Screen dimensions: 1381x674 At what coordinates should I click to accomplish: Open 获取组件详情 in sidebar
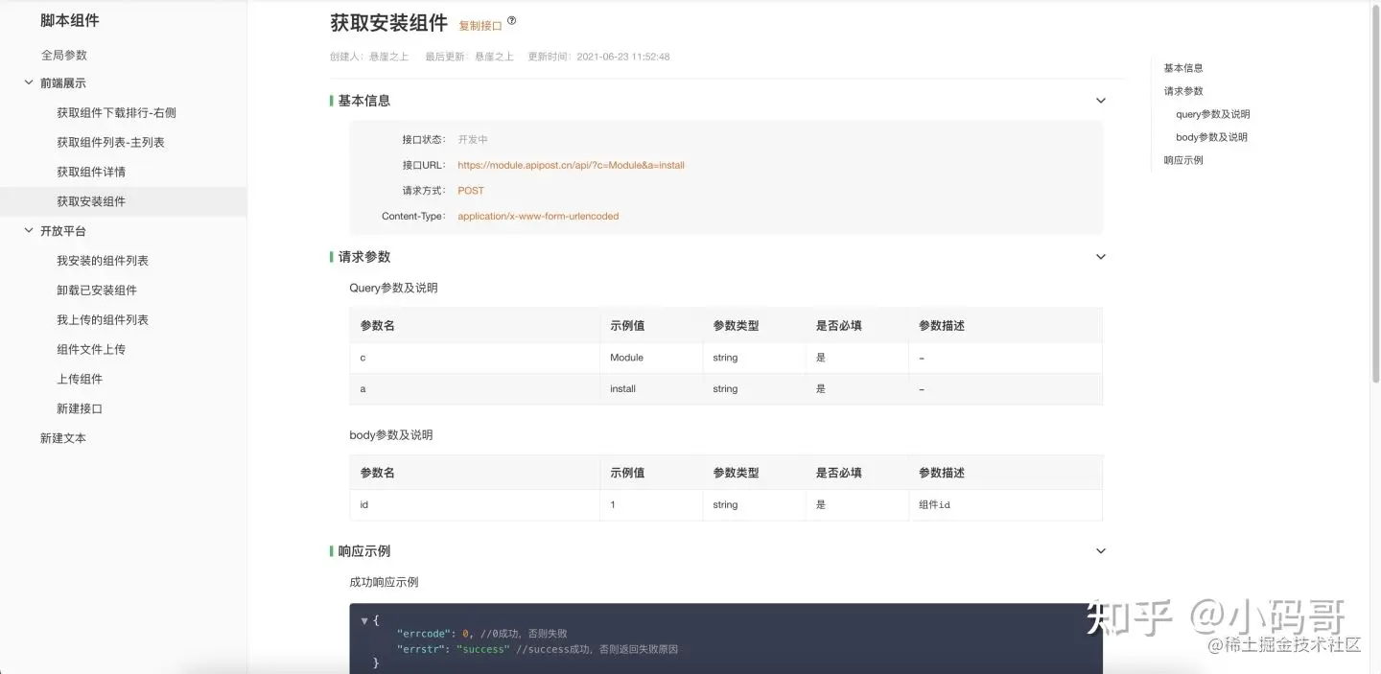click(91, 173)
